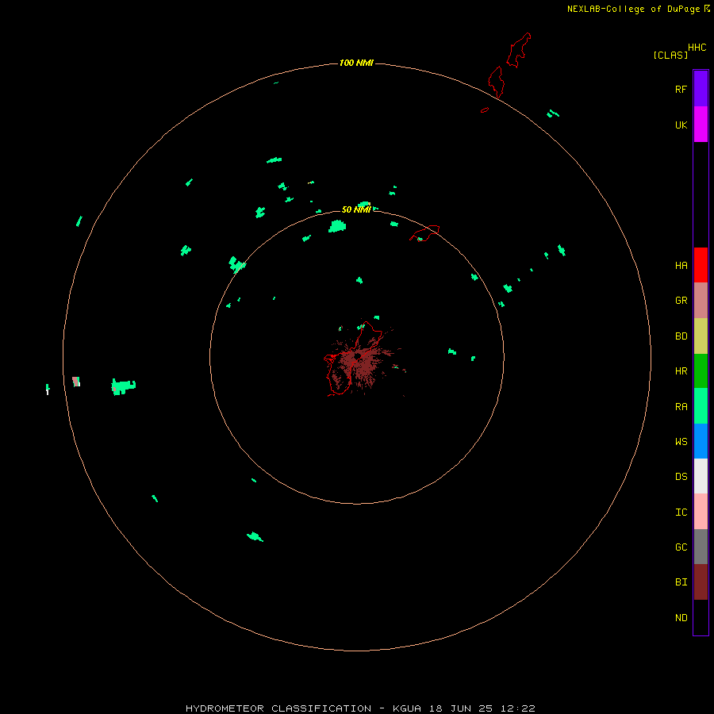
Task: Click the "12:22" timestamp text
Action: (517, 708)
